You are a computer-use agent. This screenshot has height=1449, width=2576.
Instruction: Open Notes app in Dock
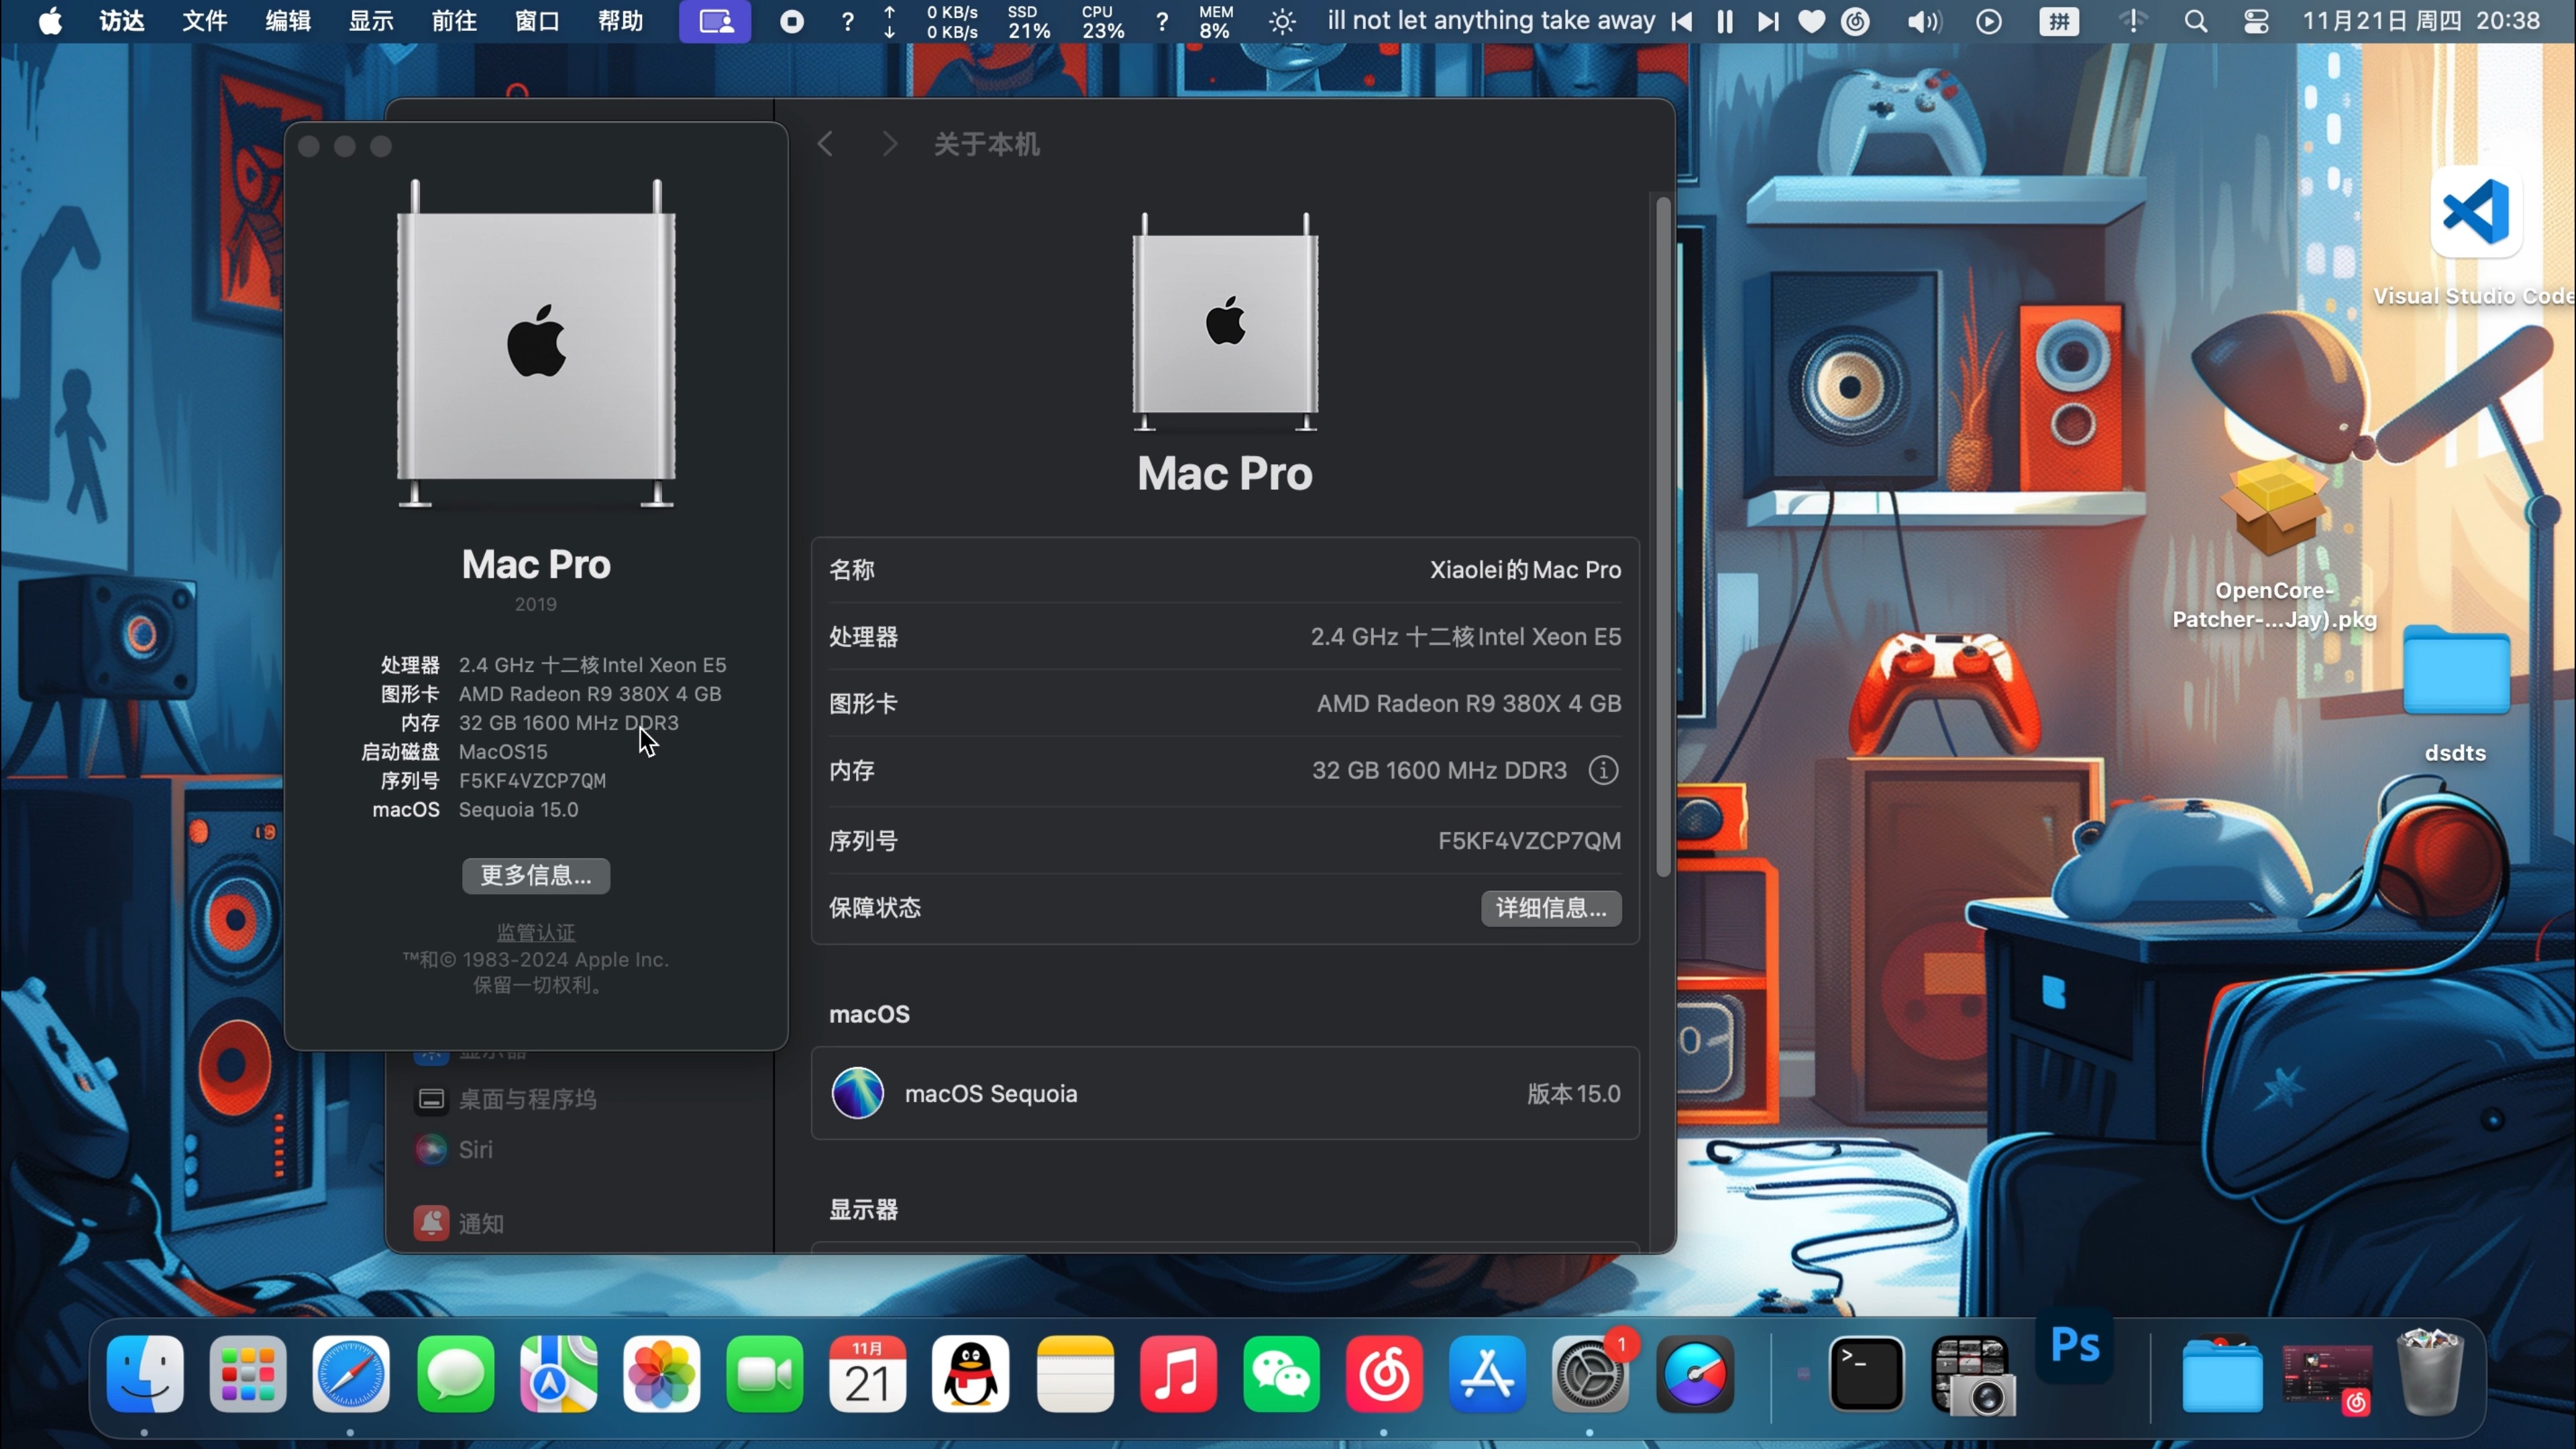tap(1075, 1374)
